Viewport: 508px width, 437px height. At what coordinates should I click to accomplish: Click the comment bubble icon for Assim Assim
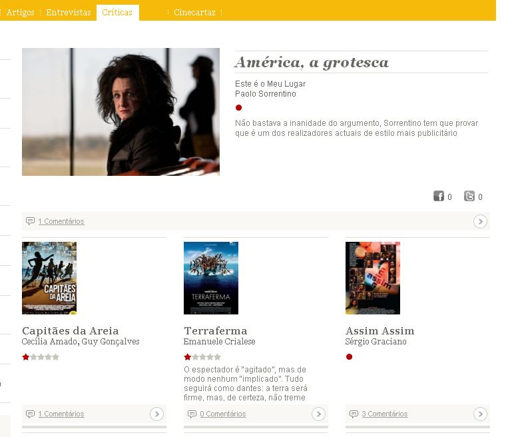354,414
